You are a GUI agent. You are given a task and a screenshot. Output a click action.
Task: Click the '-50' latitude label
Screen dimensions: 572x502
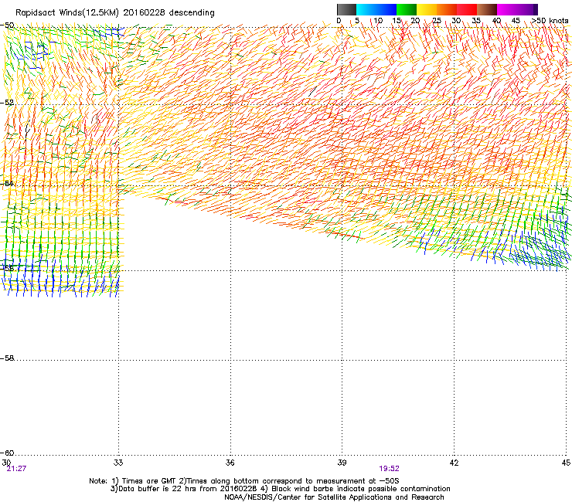pyautogui.click(x=7, y=25)
